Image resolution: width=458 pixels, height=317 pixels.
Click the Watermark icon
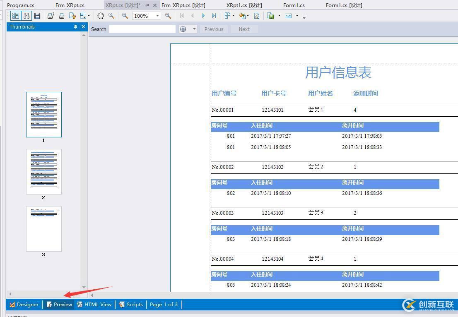coord(257,16)
